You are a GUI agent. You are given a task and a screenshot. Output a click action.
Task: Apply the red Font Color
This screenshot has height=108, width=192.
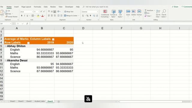43,16
